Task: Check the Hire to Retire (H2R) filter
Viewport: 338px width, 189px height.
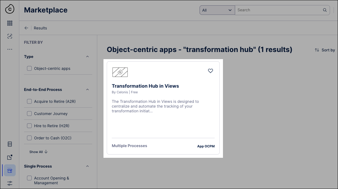Action: 29,126
